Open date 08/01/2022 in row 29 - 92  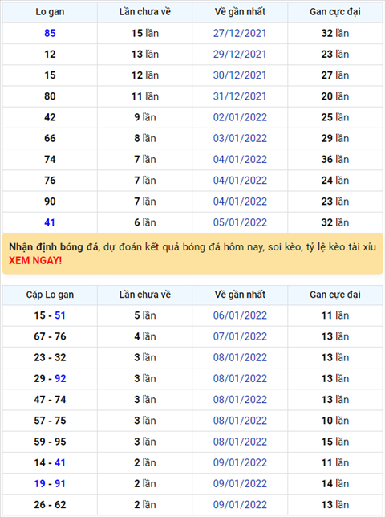click(x=240, y=379)
